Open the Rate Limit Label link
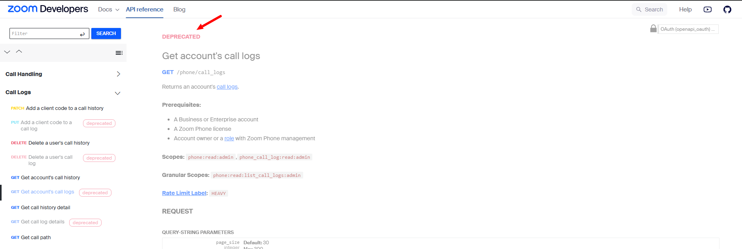This screenshot has height=249, width=742. [184, 193]
